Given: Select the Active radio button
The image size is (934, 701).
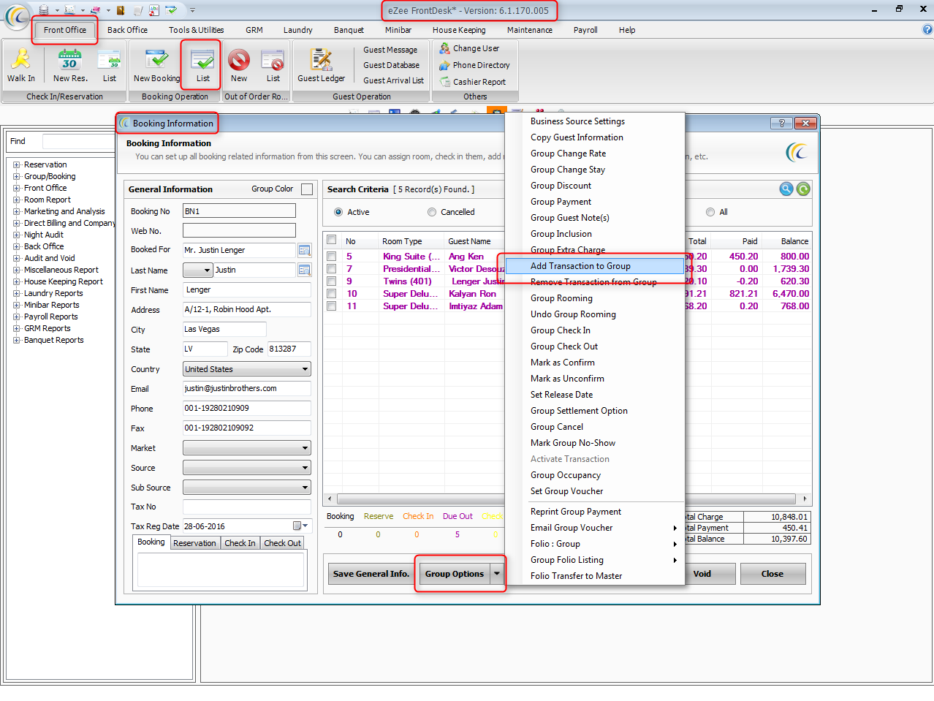Looking at the screenshot, I should (x=338, y=212).
